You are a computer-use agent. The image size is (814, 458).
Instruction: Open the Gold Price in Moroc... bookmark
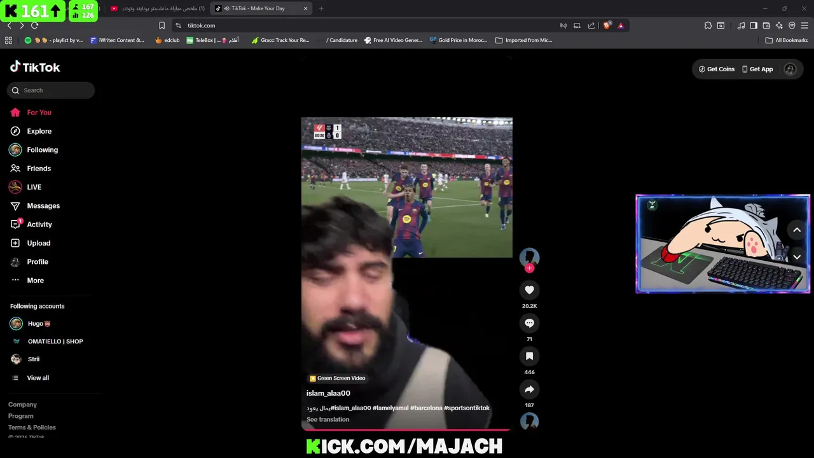pyautogui.click(x=458, y=40)
